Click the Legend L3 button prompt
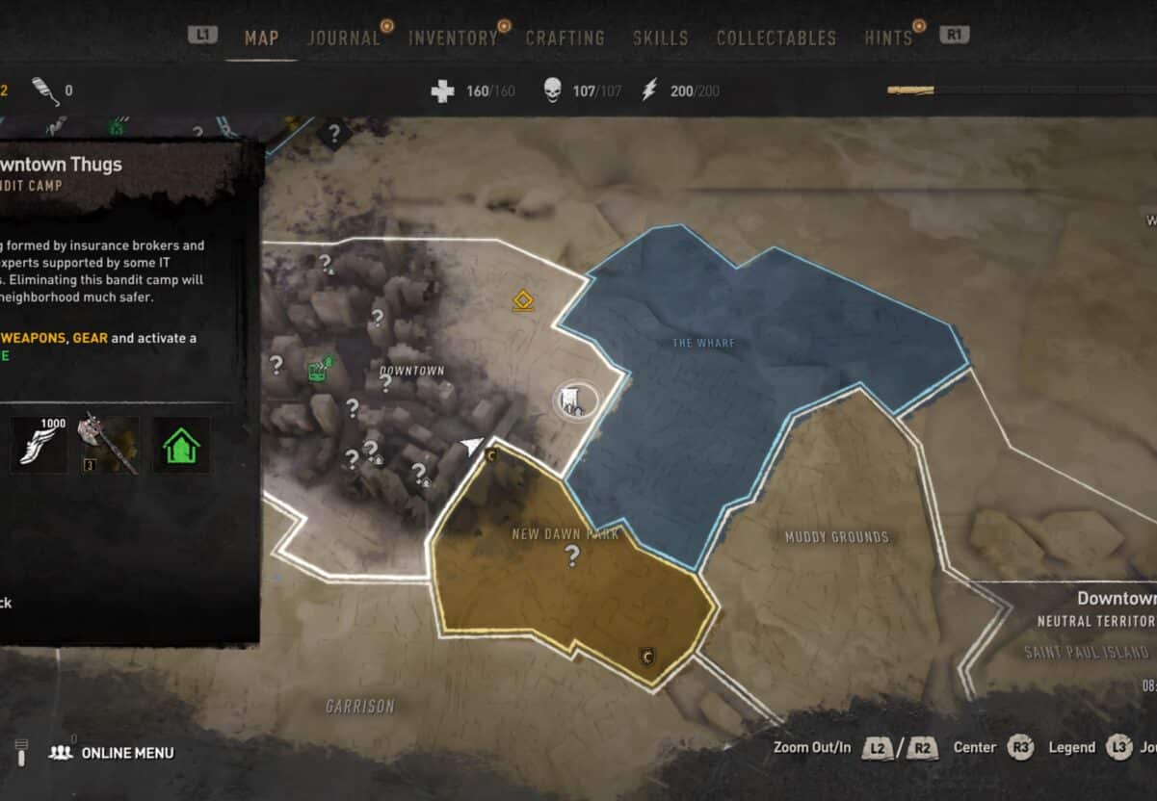This screenshot has height=801, width=1157. pyautogui.click(x=1091, y=748)
